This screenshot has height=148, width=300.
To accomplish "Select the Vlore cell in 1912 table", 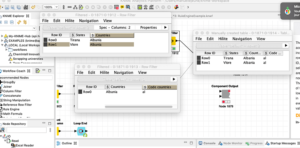I will tap(80, 45).
